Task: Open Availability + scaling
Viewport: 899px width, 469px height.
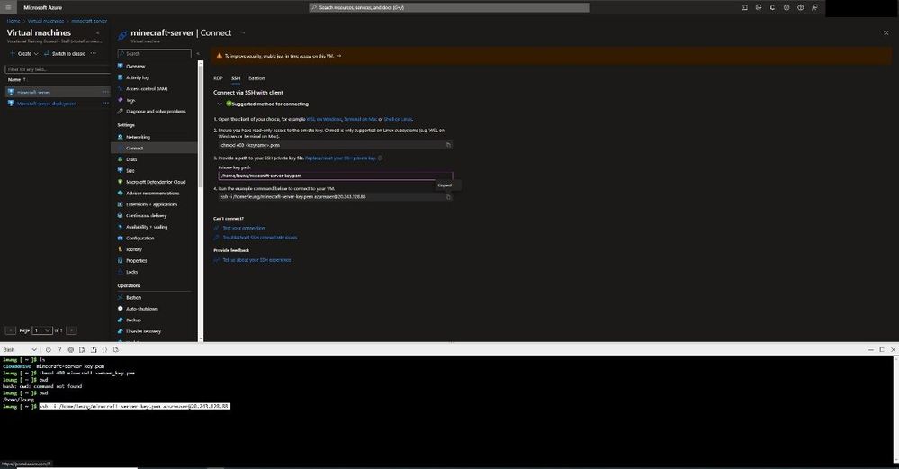Action: coord(147,227)
